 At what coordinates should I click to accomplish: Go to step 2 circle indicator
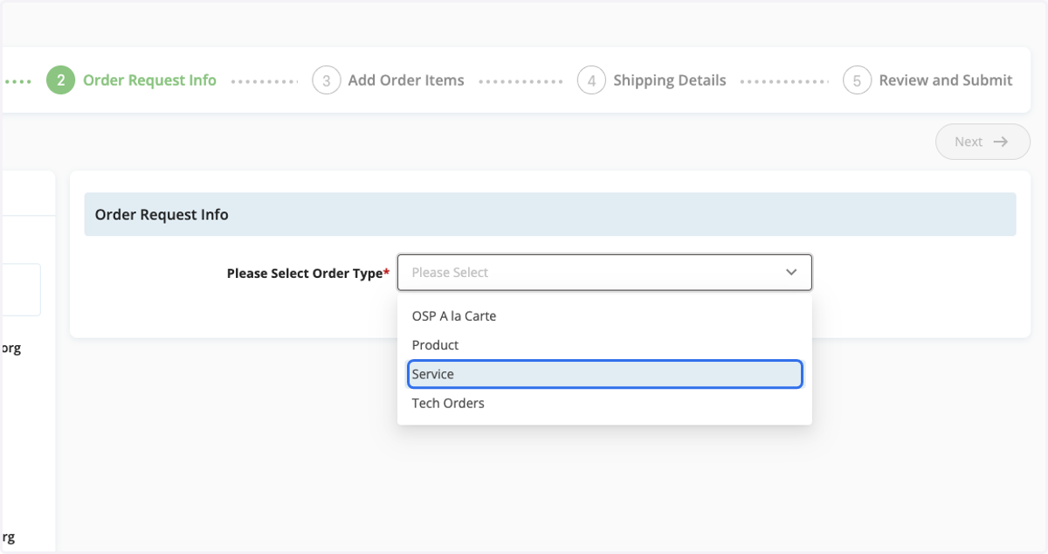coord(61,80)
